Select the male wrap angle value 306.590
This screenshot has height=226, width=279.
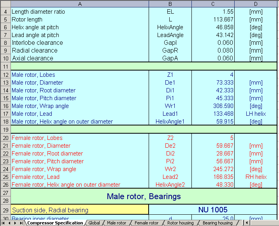(x=213, y=106)
